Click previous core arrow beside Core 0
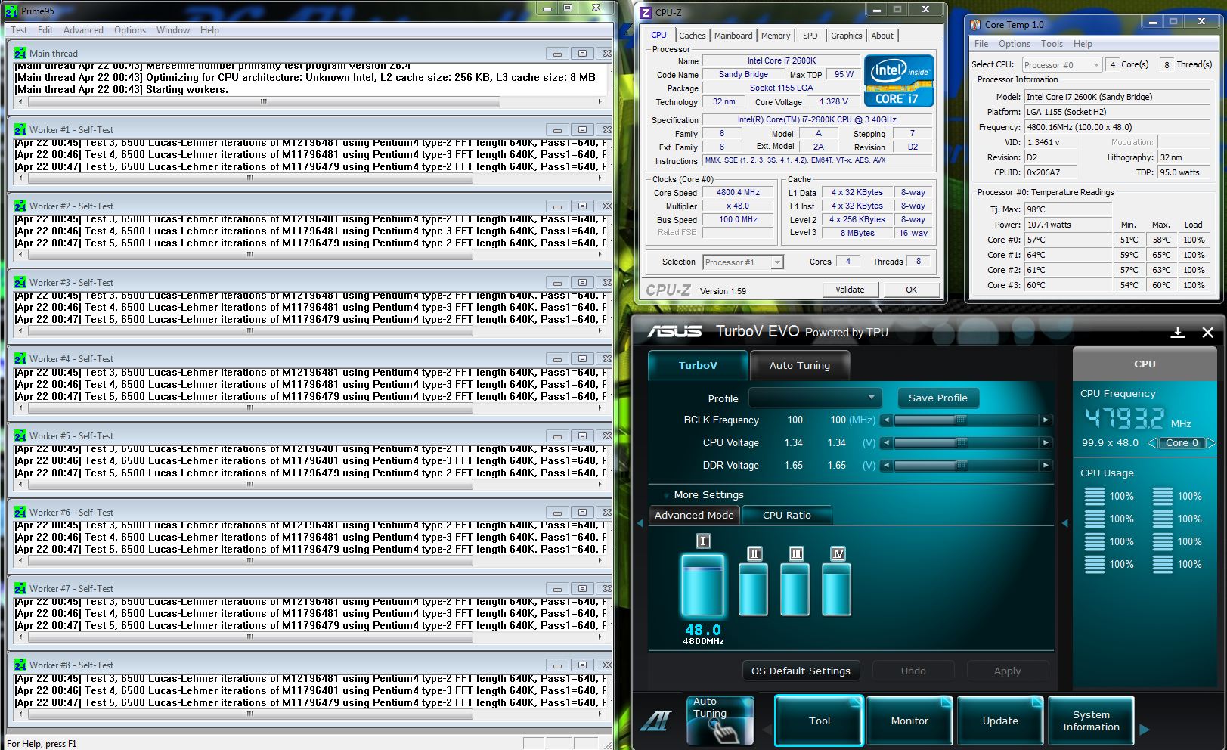This screenshot has height=750, width=1227. [1153, 443]
